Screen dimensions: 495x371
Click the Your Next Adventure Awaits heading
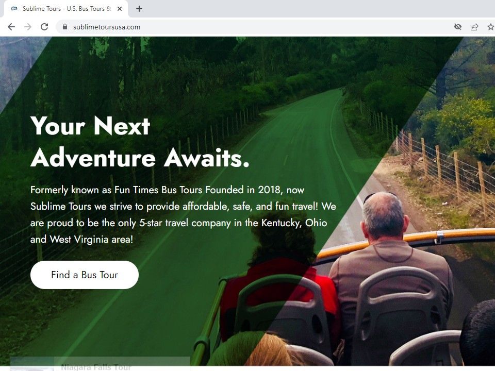tap(140, 142)
